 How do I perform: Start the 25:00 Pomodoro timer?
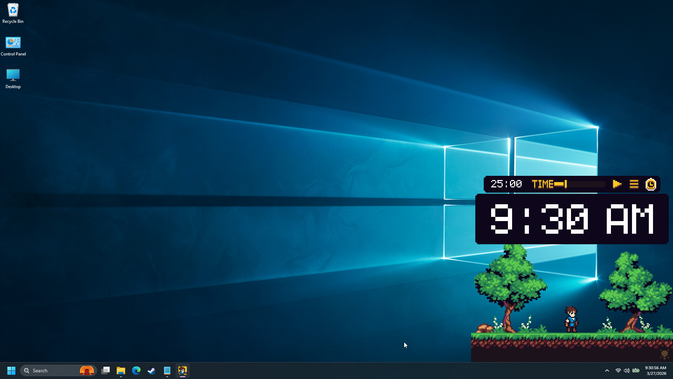coord(617,184)
